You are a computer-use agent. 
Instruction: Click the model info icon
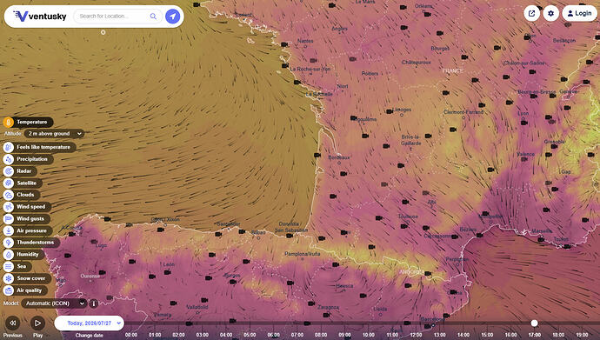93,303
